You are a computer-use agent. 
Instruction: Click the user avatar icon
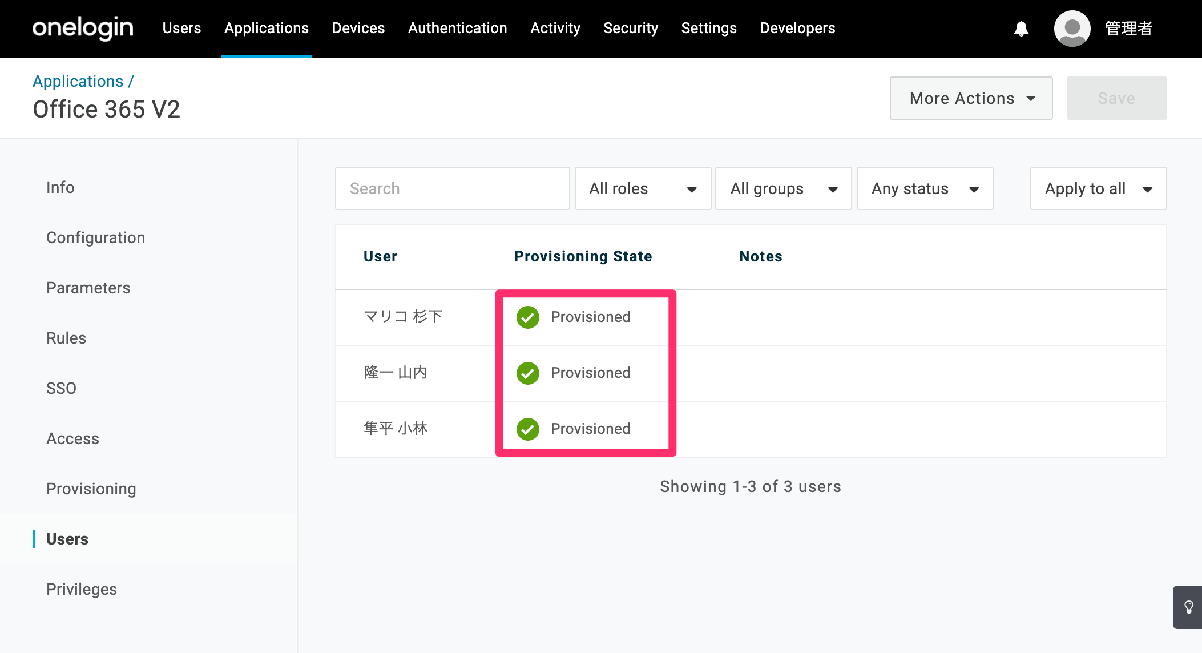1072,29
